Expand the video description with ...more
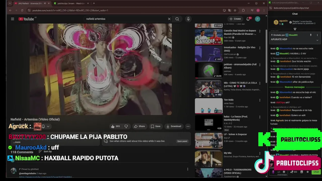 [x=17, y=142]
